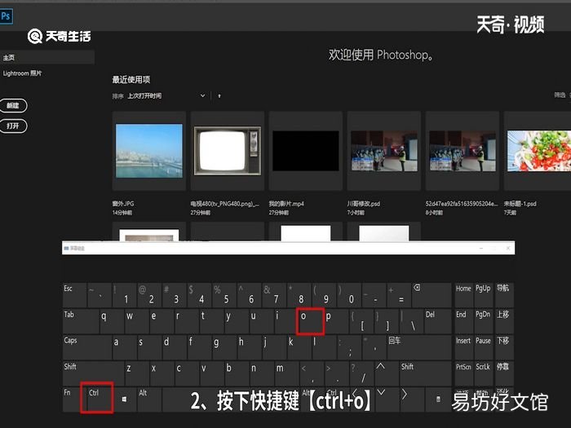
Task: Click the 导航 key
Action: 503,295
